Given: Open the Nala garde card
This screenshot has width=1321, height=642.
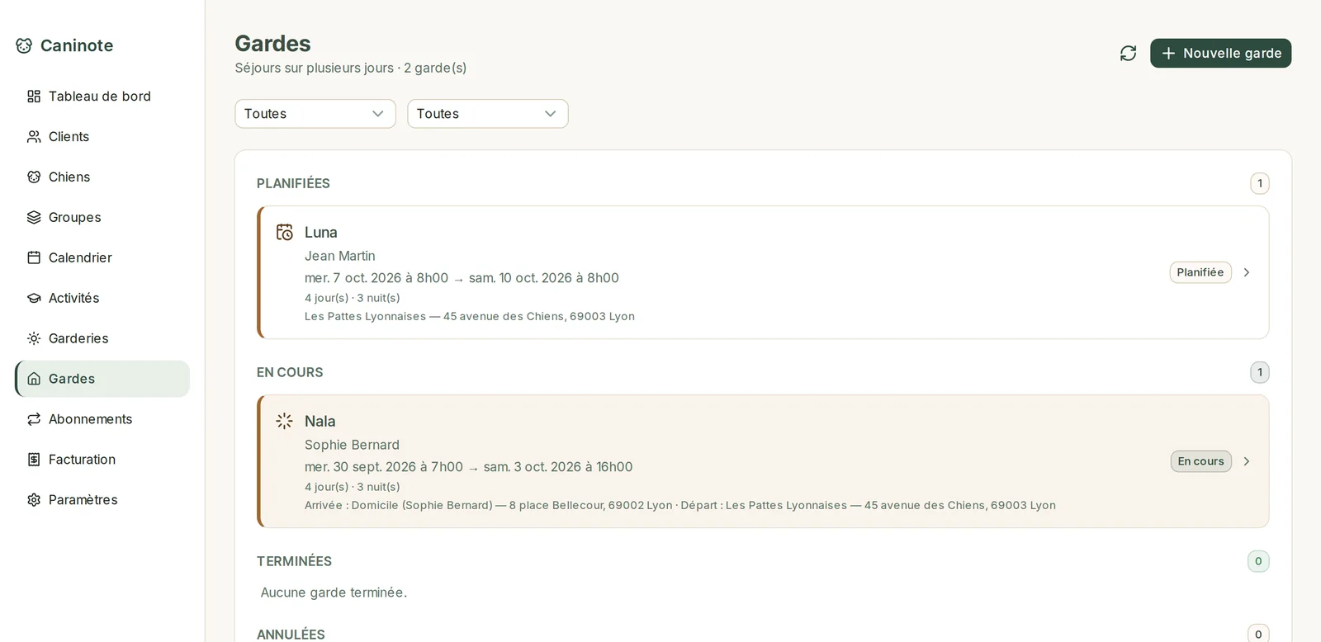Looking at the screenshot, I should (764, 461).
